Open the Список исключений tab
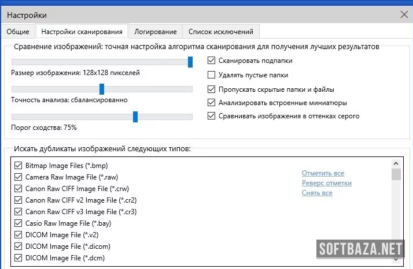Screen dimensions: 413x269 [x=220, y=32]
